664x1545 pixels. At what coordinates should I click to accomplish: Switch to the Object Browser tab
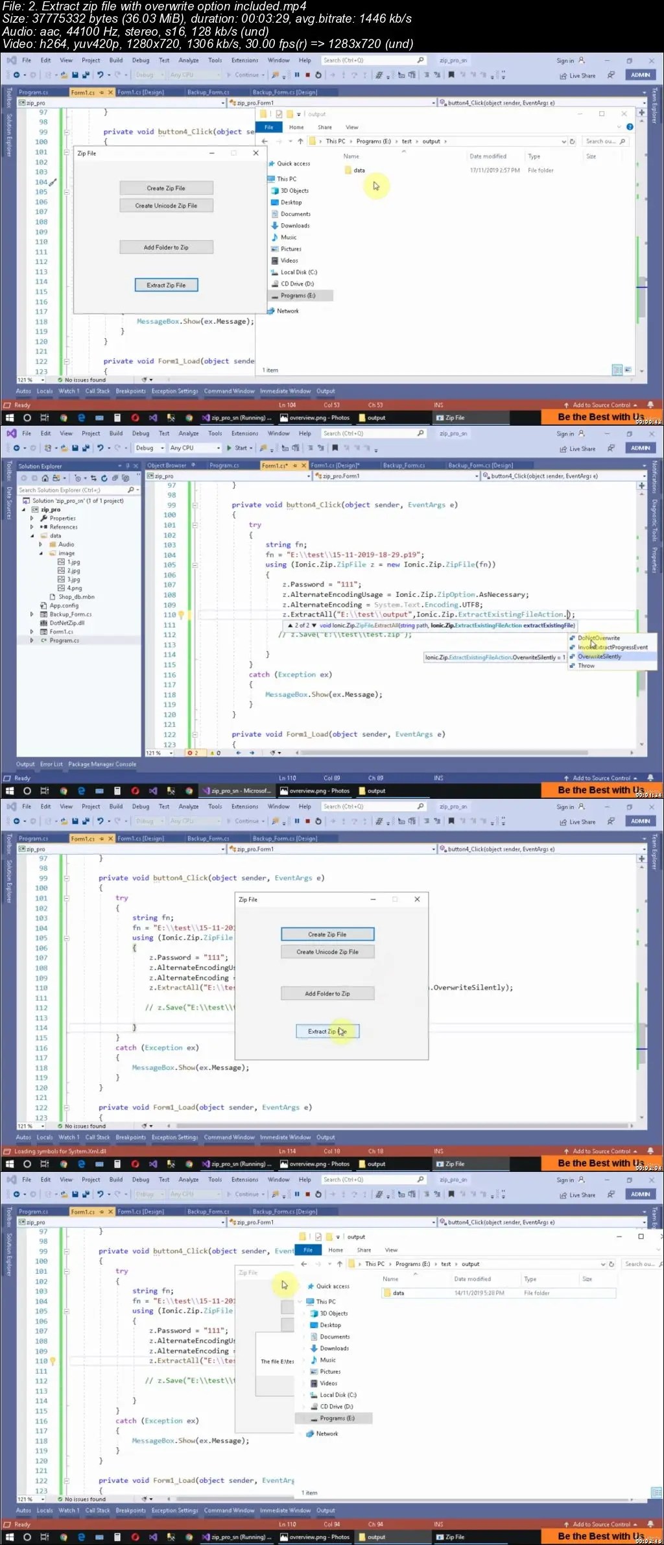click(x=166, y=465)
